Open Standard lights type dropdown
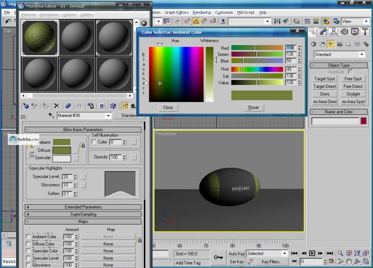 (x=362, y=54)
